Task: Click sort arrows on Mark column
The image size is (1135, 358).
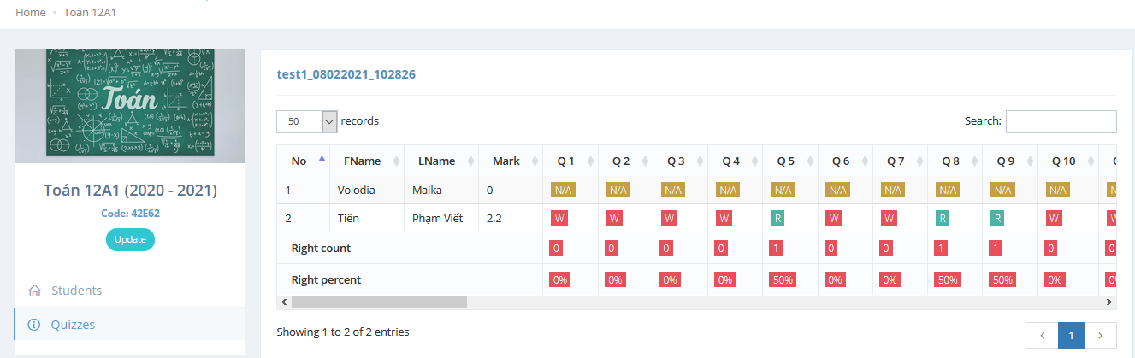Action: click(x=535, y=161)
